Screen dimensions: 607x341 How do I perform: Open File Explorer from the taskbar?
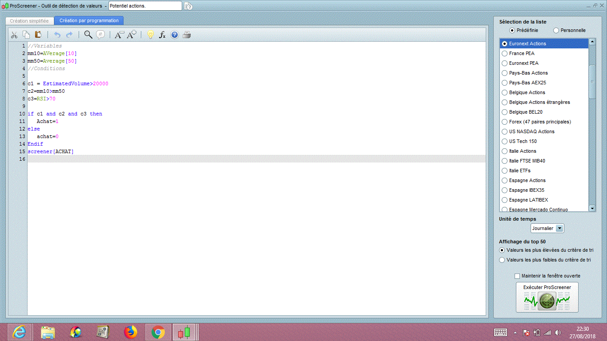point(48,332)
